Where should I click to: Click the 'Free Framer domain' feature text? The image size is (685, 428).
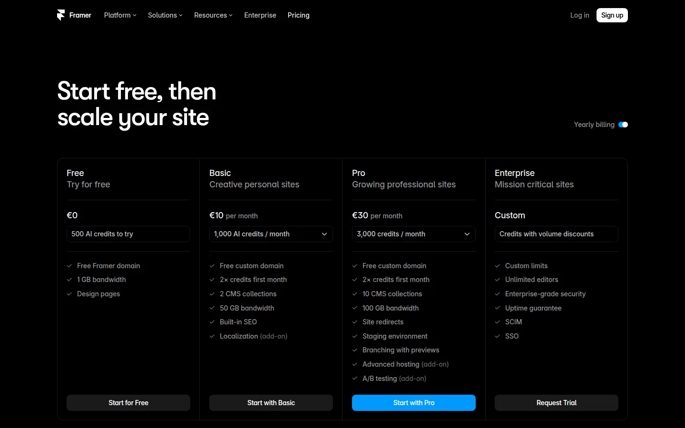pyautogui.click(x=108, y=266)
